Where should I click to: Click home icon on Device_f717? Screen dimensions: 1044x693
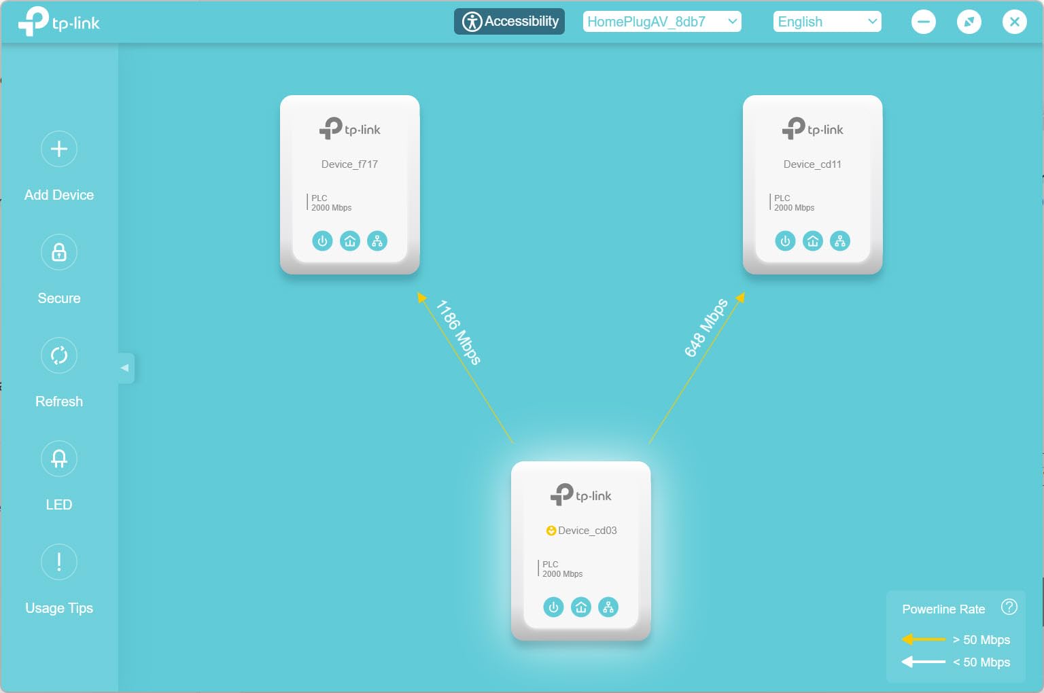coord(350,241)
